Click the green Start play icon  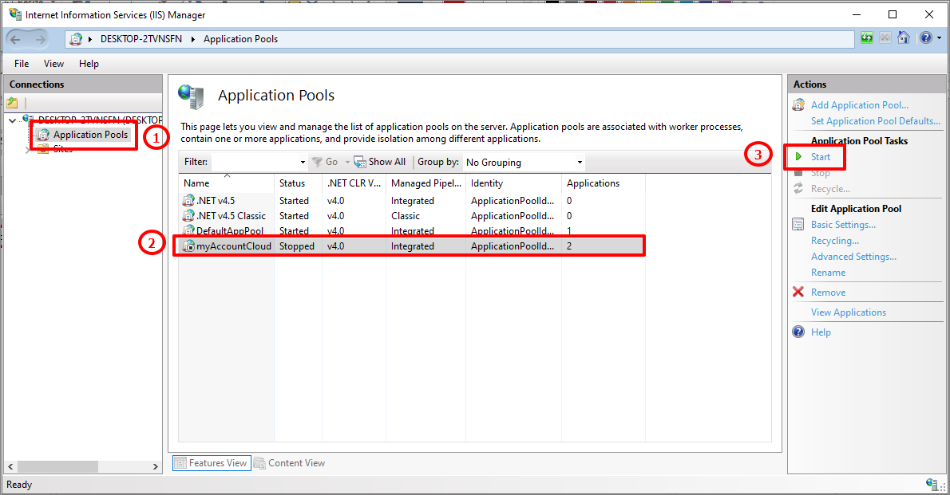pos(798,157)
